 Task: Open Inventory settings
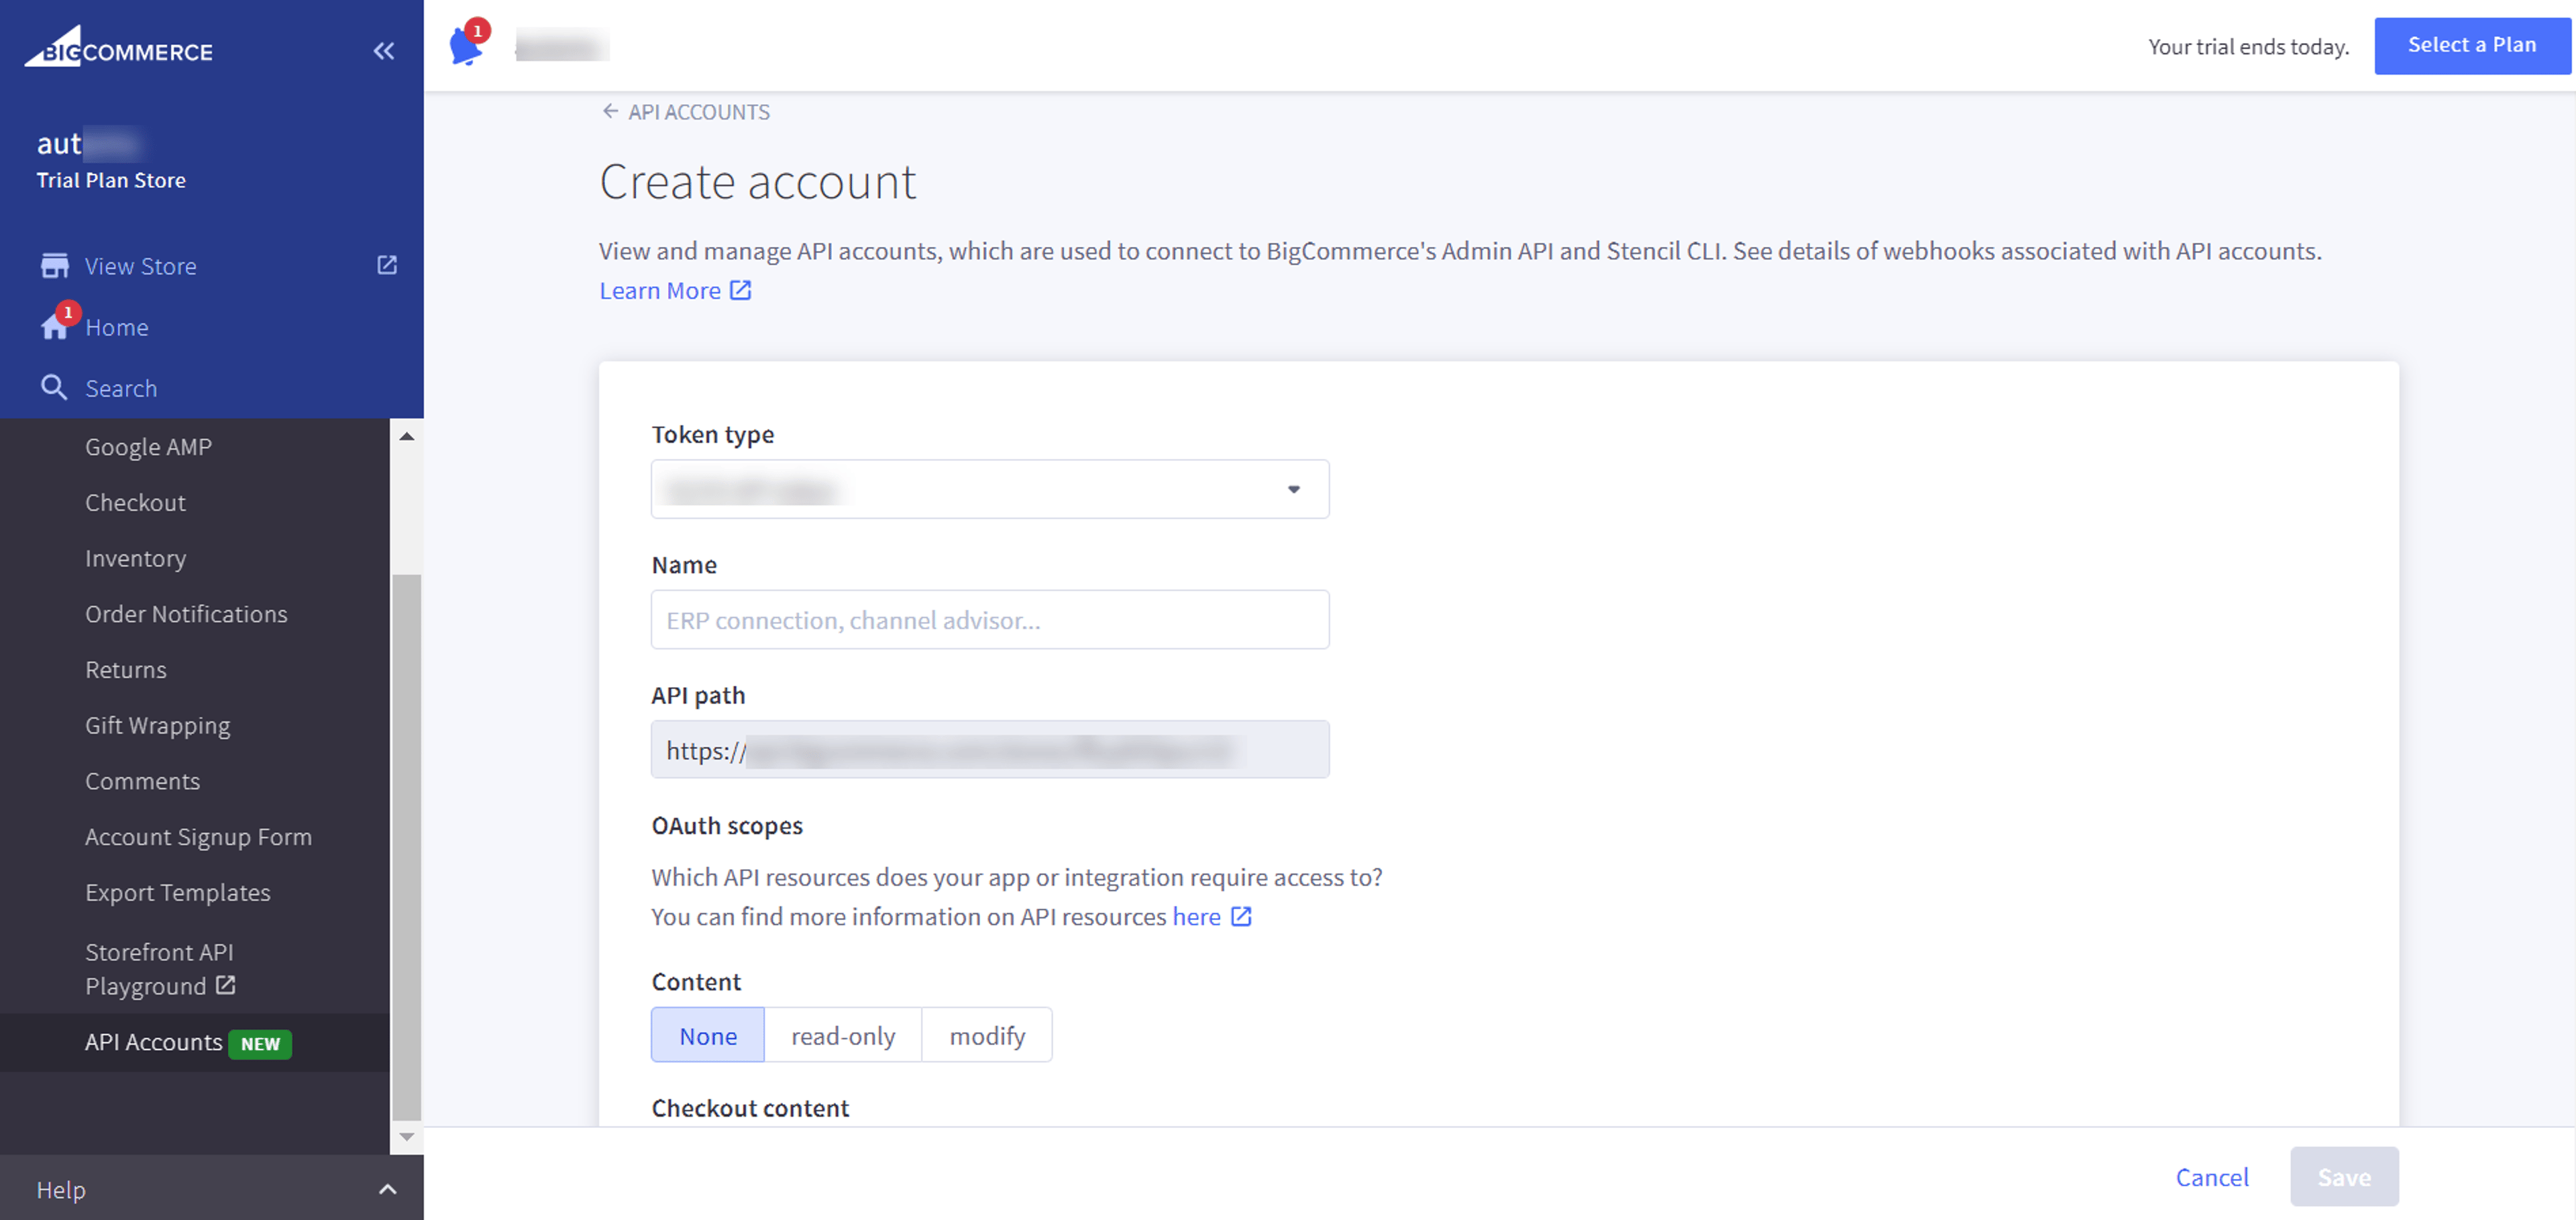[135, 558]
